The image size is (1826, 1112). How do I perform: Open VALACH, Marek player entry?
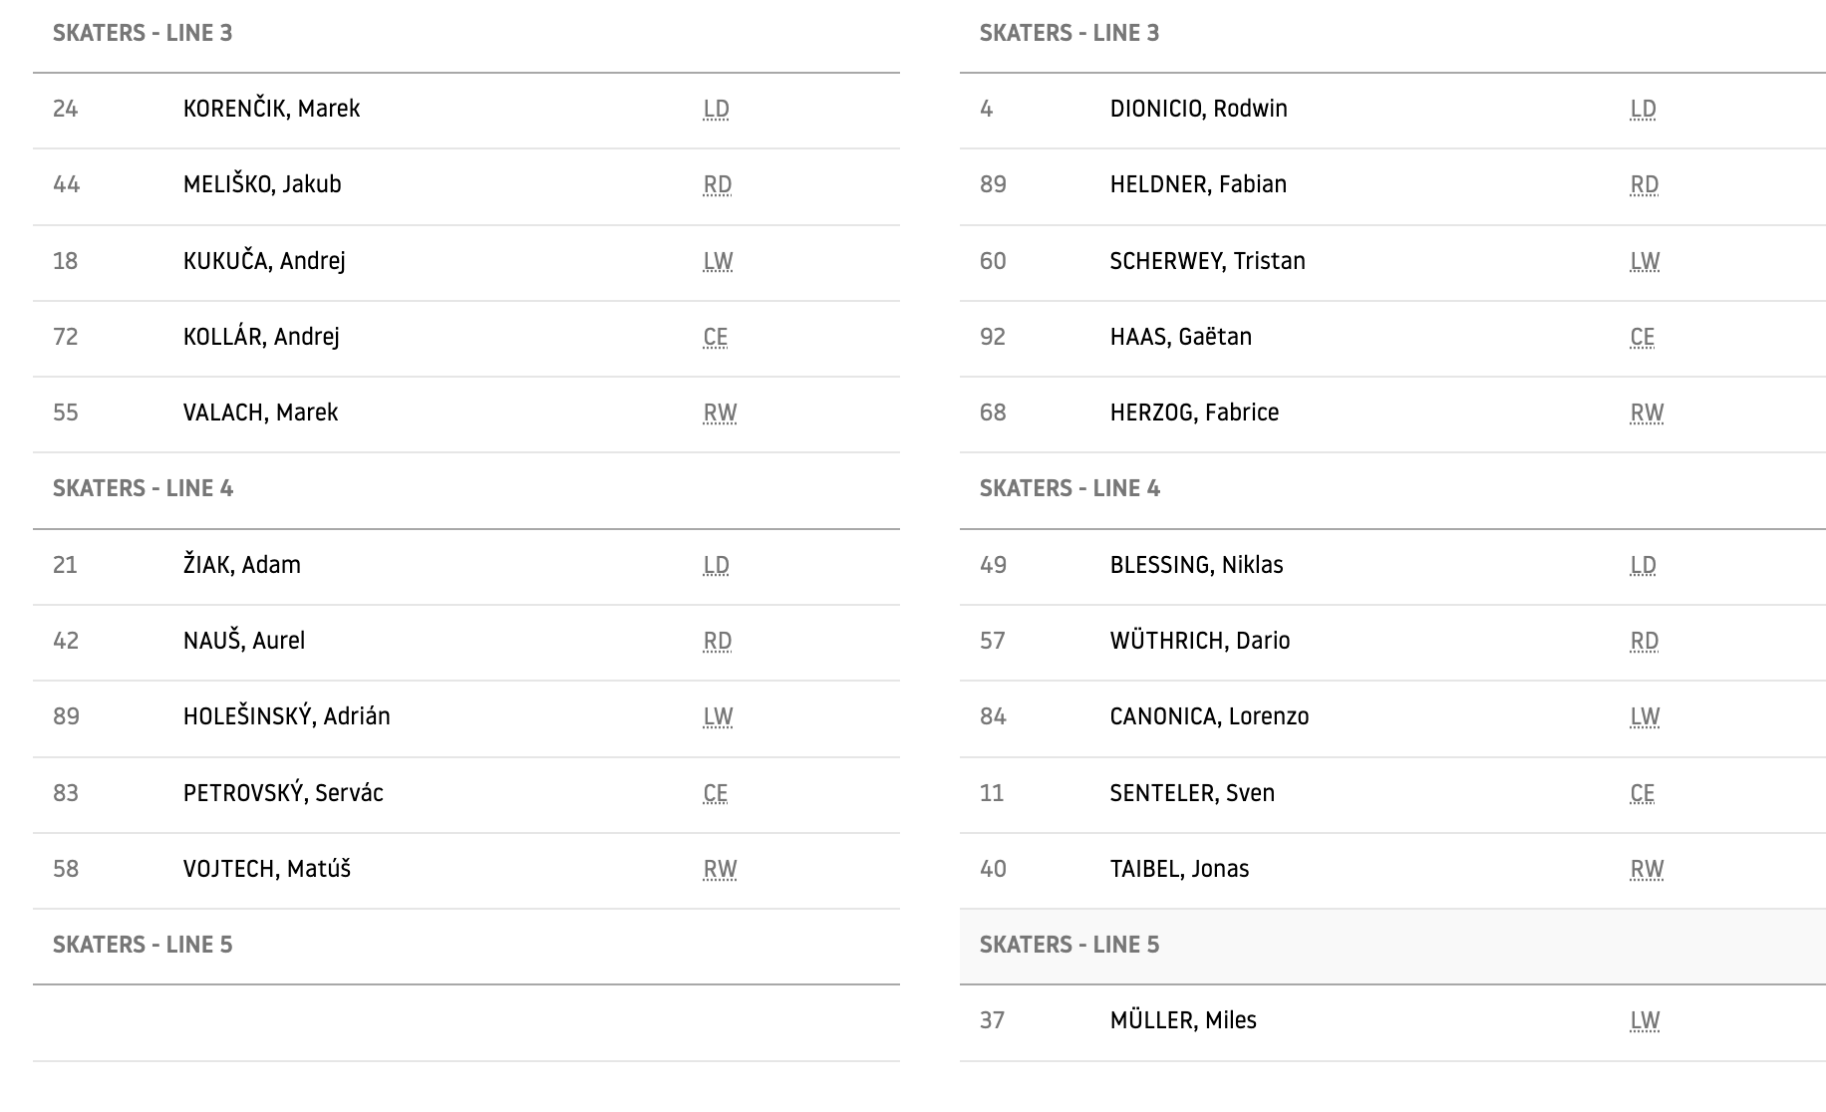coord(260,413)
